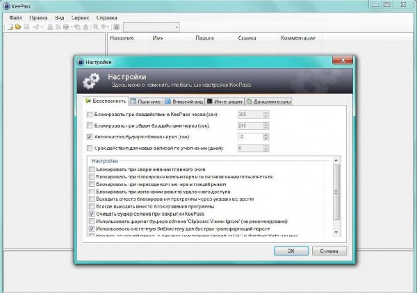This screenshot has height=293, width=417.
Task: Check exit instead of locking after specified time
Action: coord(92,199)
